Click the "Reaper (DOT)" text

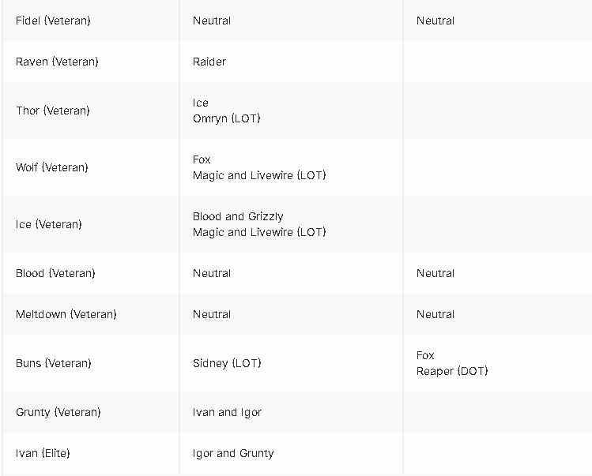point(452,371)
